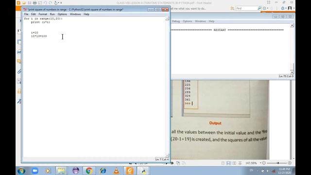Click the Foxit undo icon

(x=45, y=3)
